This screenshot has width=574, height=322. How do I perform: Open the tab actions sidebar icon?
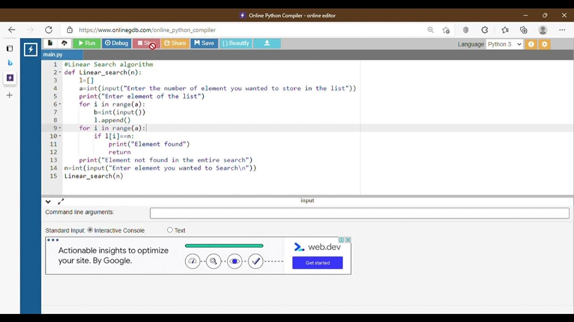click(10, 48)
